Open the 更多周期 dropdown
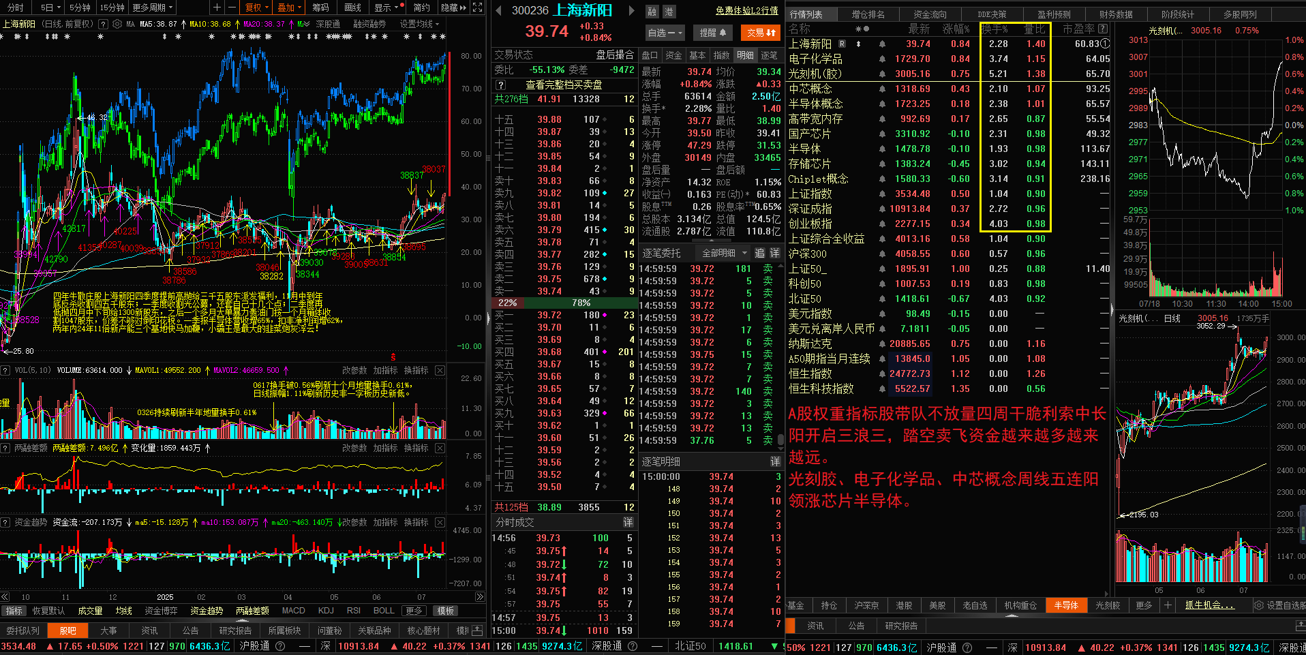 click(153, 7)
